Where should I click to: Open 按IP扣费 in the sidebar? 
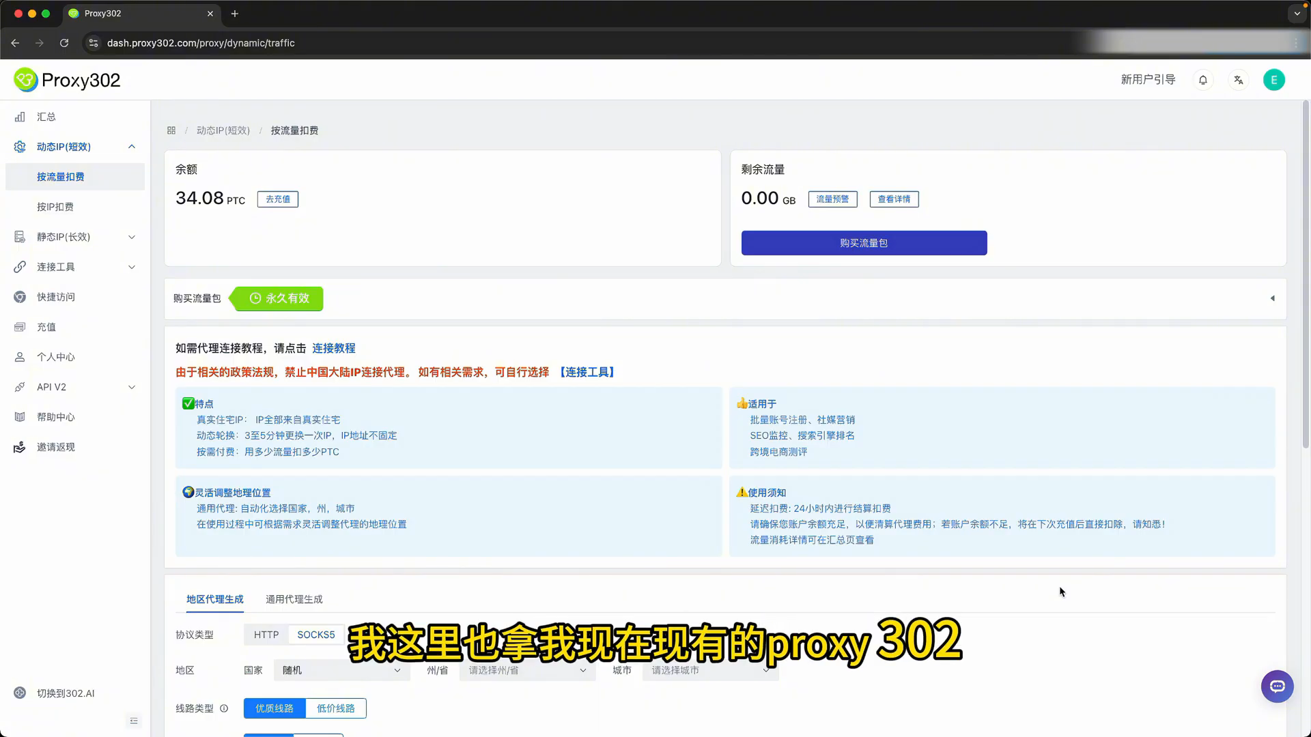[75, 207]
